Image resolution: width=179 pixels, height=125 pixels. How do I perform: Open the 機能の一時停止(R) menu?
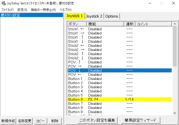[43, 10]
